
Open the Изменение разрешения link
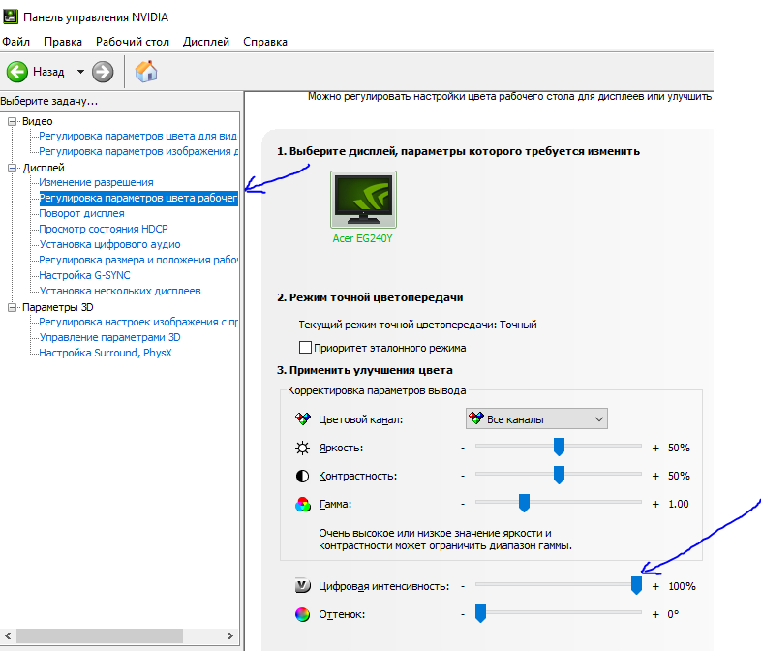tap(96, 182)
